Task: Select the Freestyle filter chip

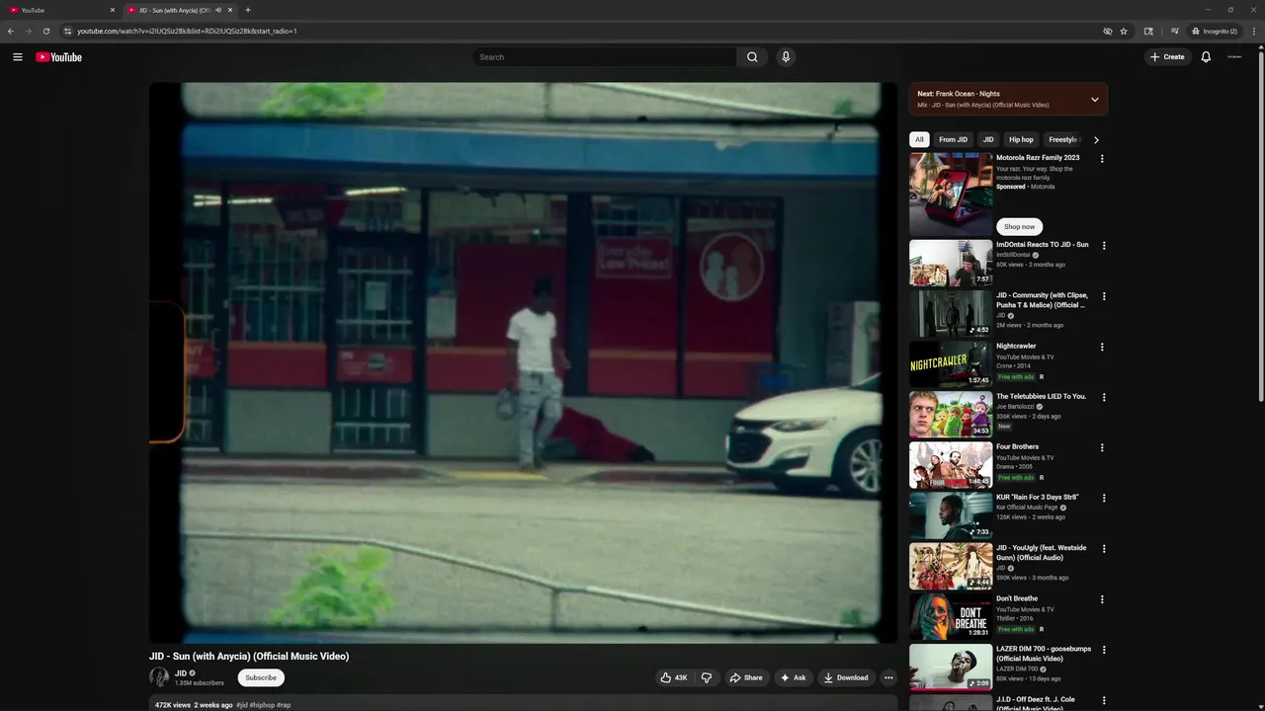Action: pyautogui.click(x=1062, y=139)
